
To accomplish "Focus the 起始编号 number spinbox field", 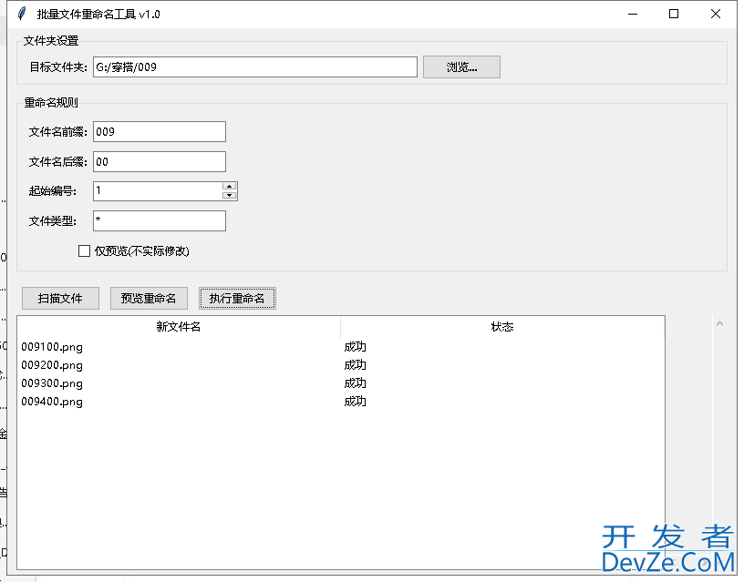I will (157, 191).
